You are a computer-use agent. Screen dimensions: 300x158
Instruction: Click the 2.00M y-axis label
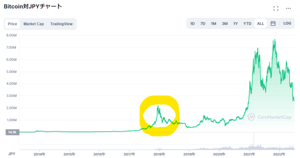(x=12, y=108)
